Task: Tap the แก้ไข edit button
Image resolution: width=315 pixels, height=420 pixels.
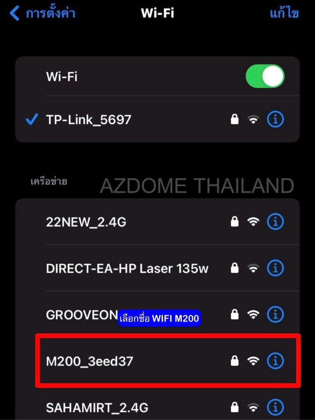Action: (284, 13)
